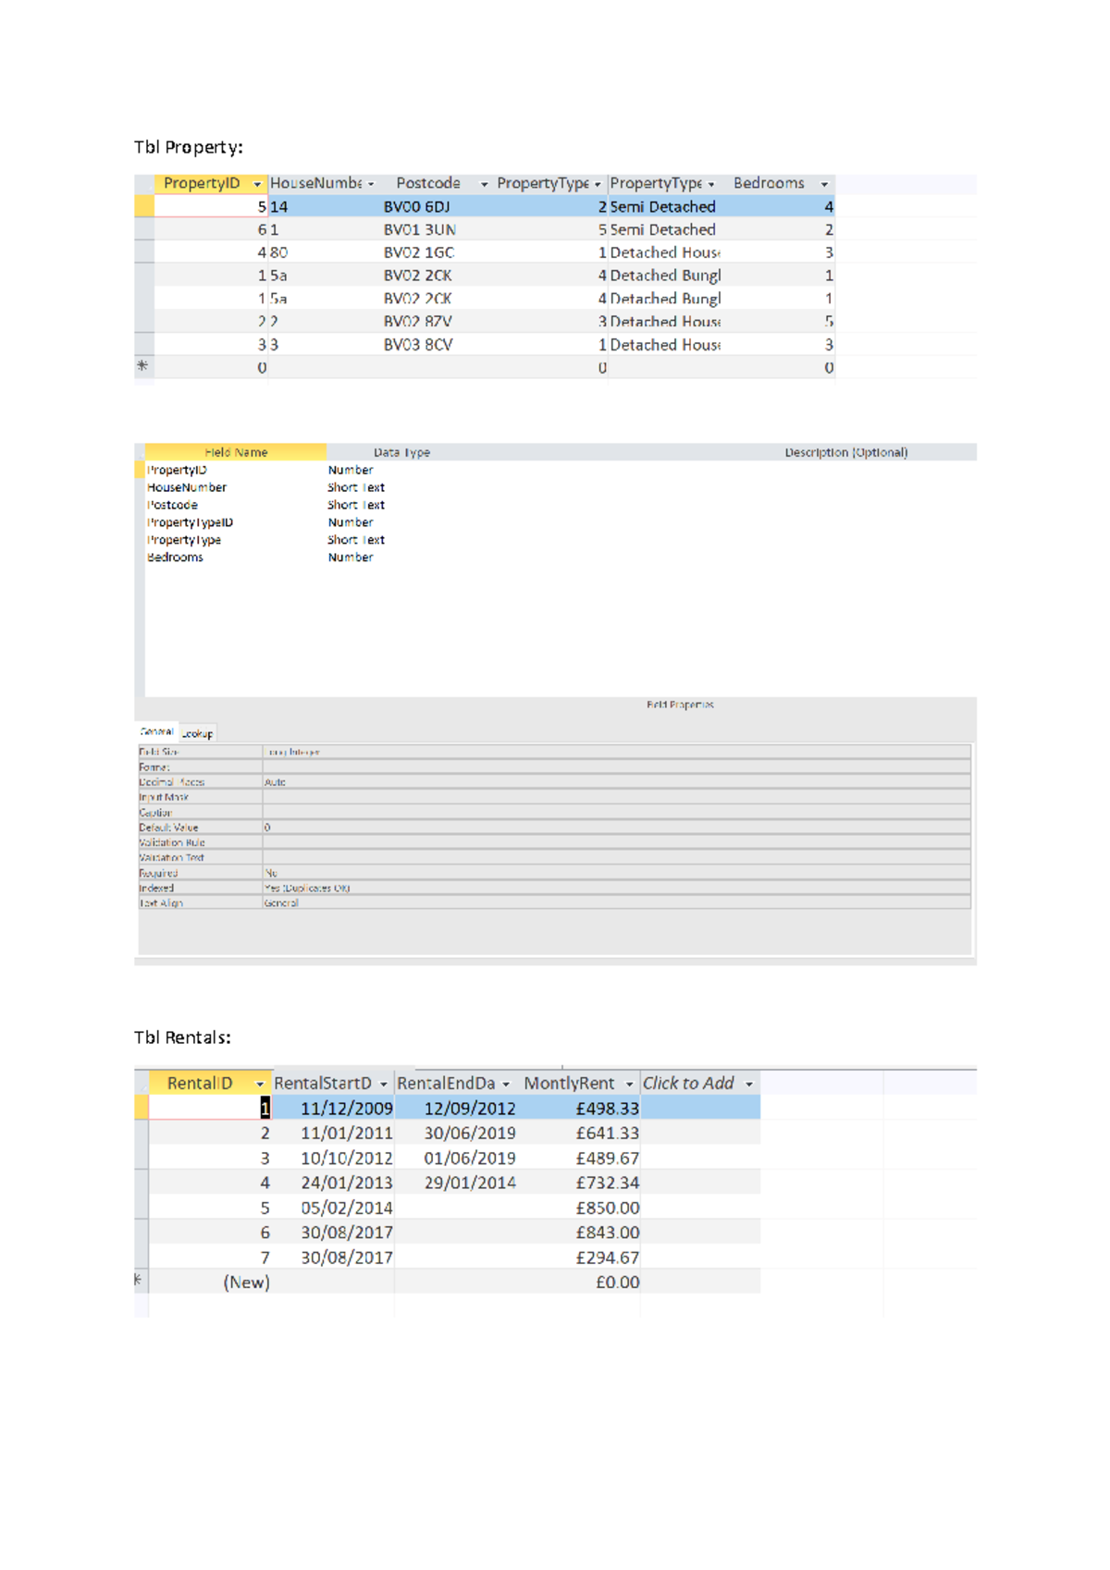Image resolution: width=1110 pixels, height=1570 pixels.
Task: Select the postcode cell BV01 3UN
Action: [419, 229]
